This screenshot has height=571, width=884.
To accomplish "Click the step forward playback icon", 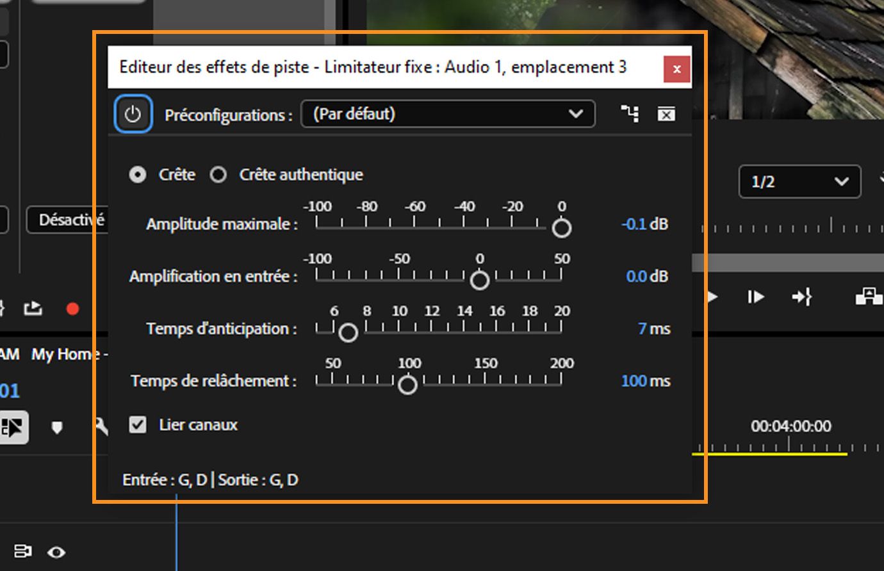I will click(756, 296).
